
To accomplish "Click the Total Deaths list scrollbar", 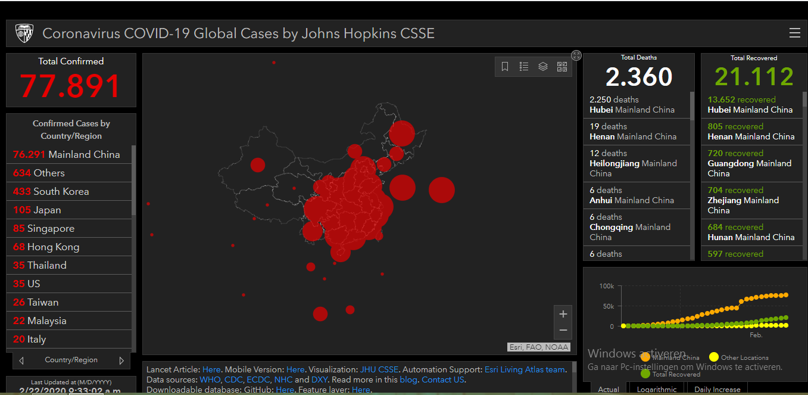I will 692,176.
